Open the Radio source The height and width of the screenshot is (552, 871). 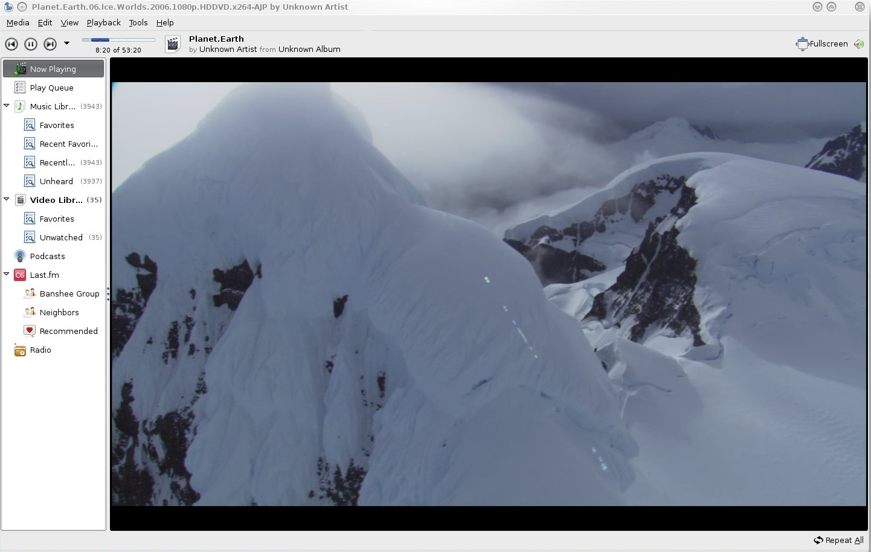[53, 350]
